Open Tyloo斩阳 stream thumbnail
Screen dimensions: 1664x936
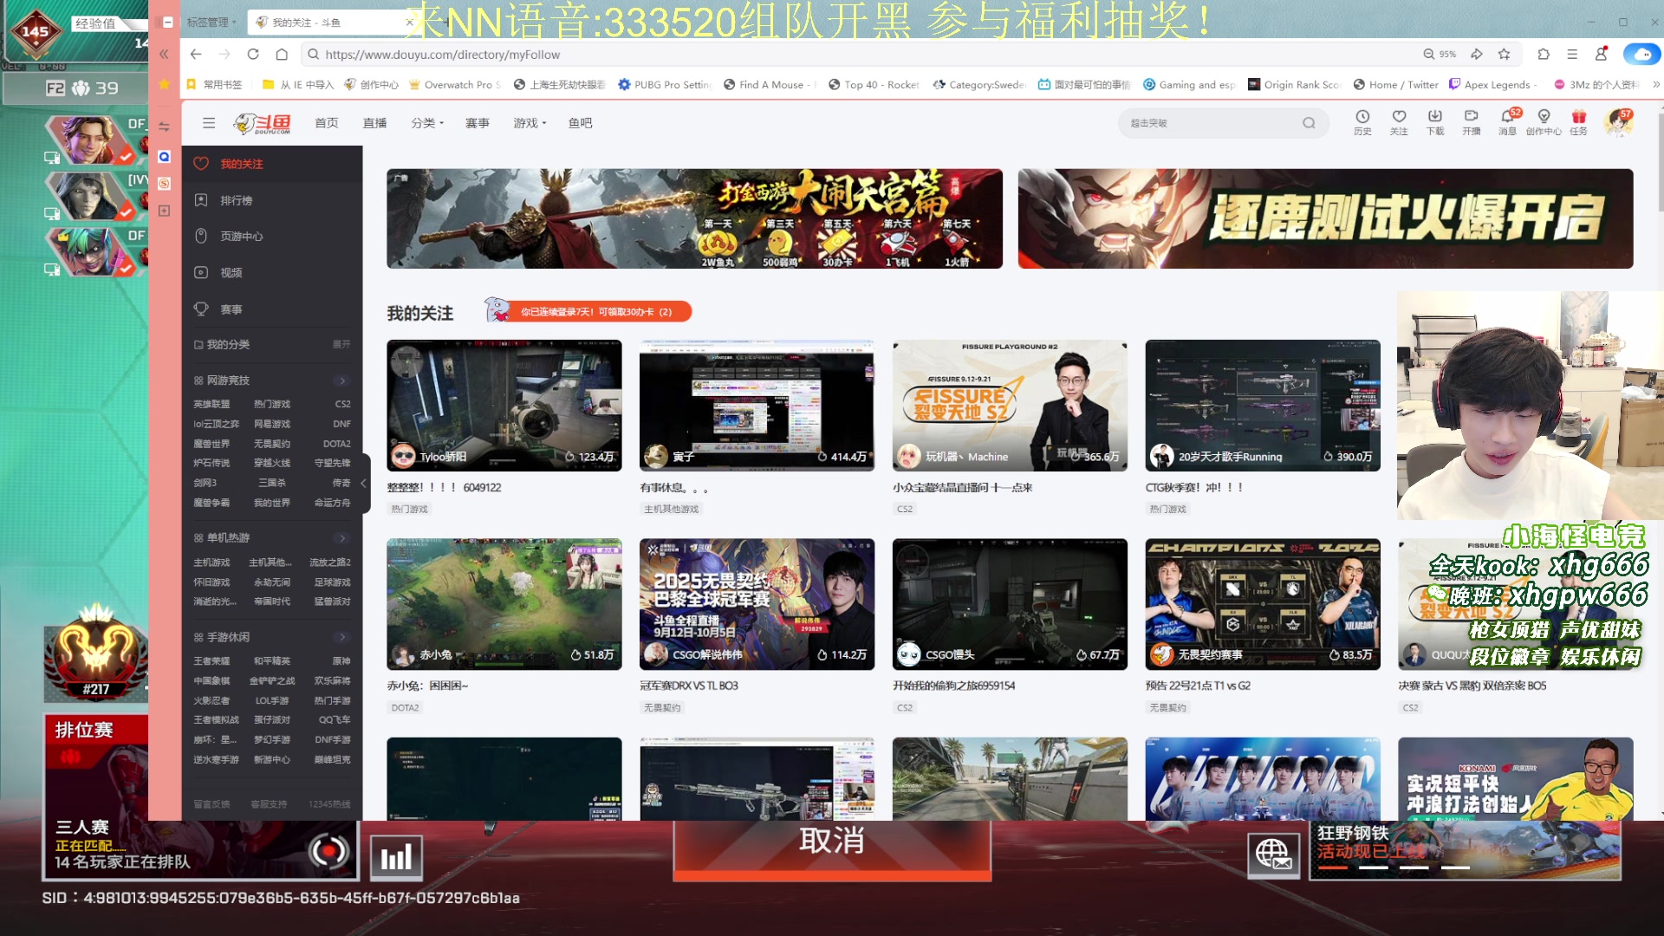coord(504,406)
